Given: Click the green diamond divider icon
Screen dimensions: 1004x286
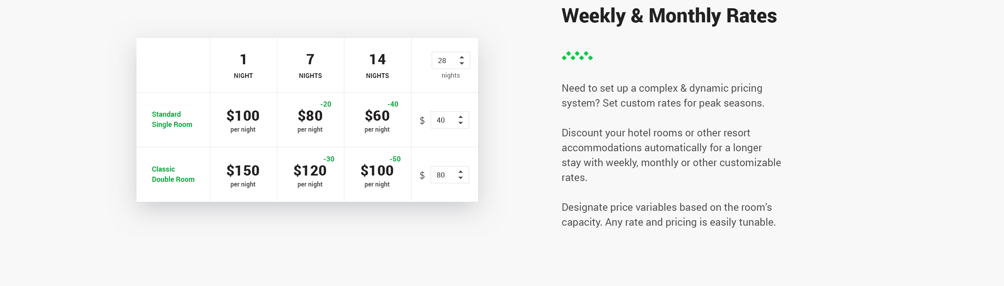Looking at the screenshot, I should 577,56.
